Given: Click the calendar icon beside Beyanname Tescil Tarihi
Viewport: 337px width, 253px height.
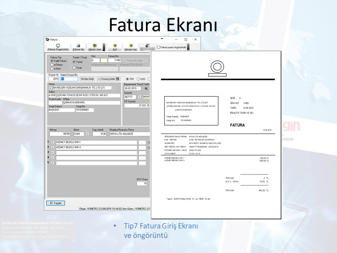Looking at the screenshot, I should pyautogui.click(x=146, y=89).
